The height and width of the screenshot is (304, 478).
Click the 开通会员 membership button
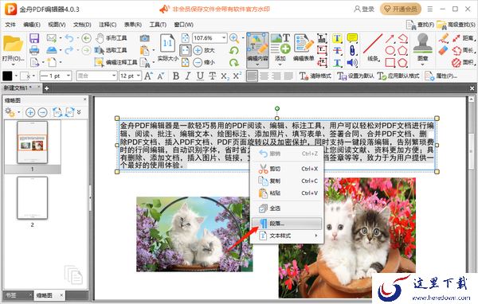[x=401, y=9]
